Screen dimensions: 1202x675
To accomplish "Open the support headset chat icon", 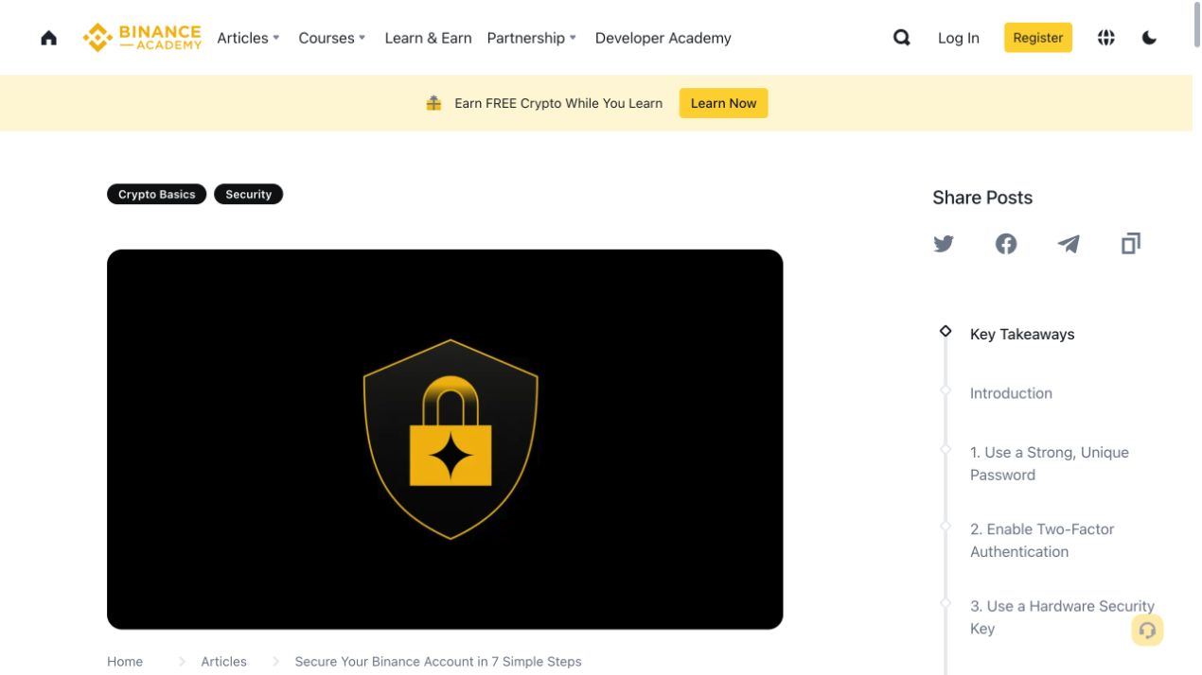I will pos(1147,630).
